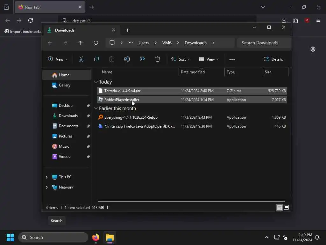Select the Ninite 7Zip Firefox Java installer
The width and height of the screenshot is (326, 245).
[192, 126]
